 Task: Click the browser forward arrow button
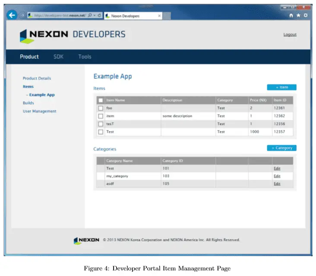point(22,15)
